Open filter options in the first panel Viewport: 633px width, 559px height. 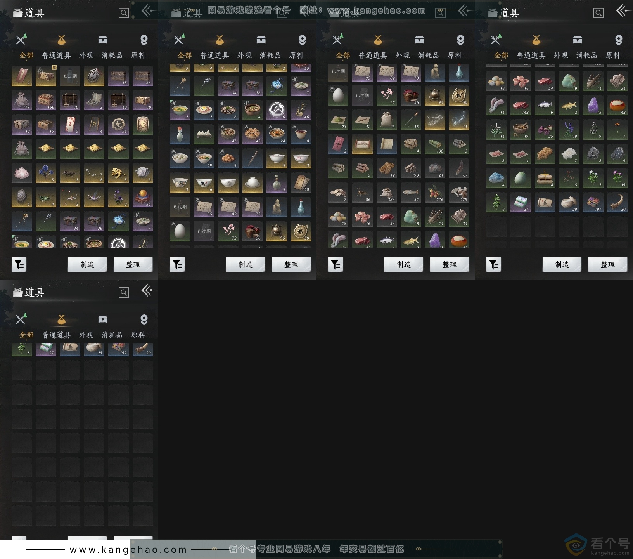[19, 264]
